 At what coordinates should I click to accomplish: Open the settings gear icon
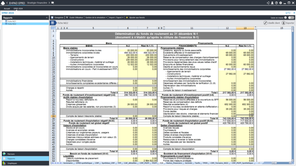click(280, 3)
